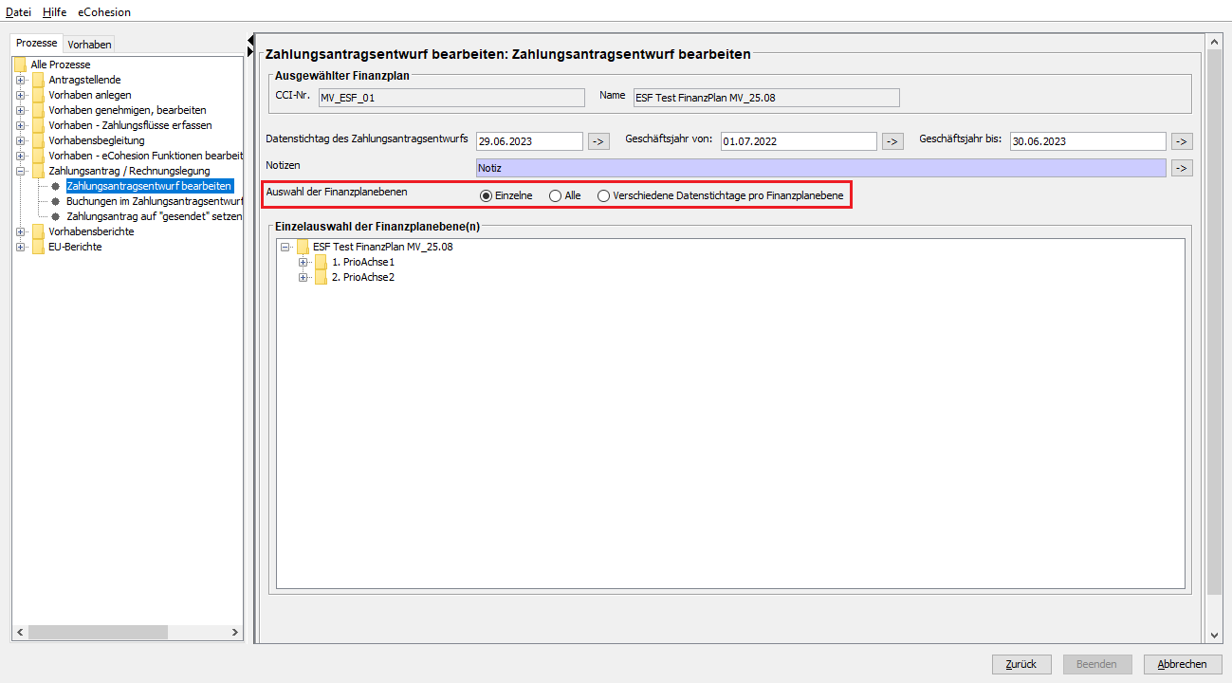
Task: Click the EU-Berichte folder icon
Action: pos(38,247)
